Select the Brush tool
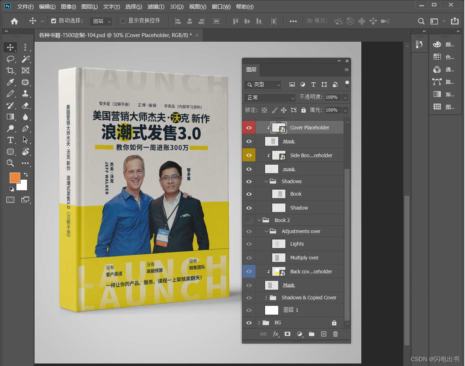 (10, 94)
